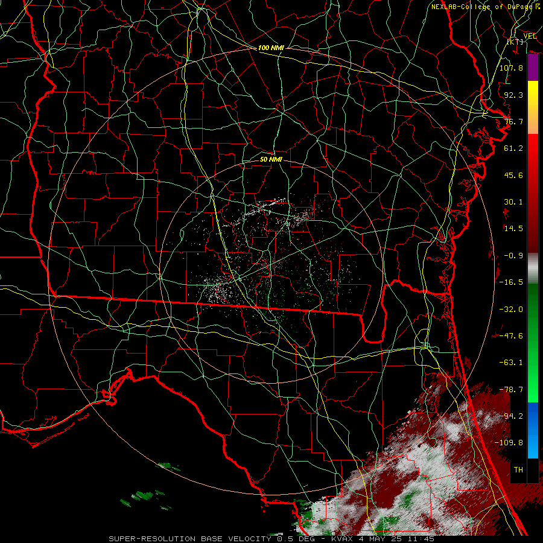Click the gray near-zero segment of color bar
Screen dimensions: 543x543
(x=533, y=268)
